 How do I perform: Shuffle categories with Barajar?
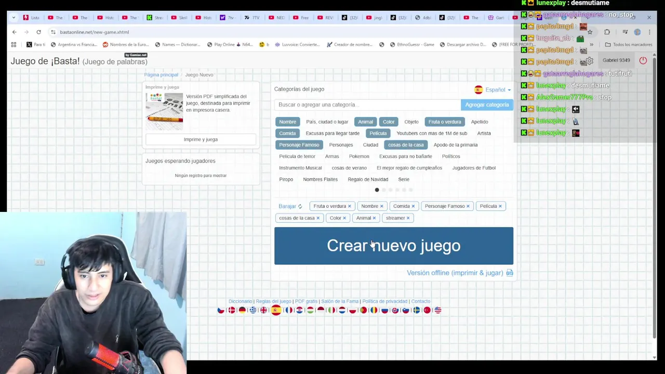290,206
